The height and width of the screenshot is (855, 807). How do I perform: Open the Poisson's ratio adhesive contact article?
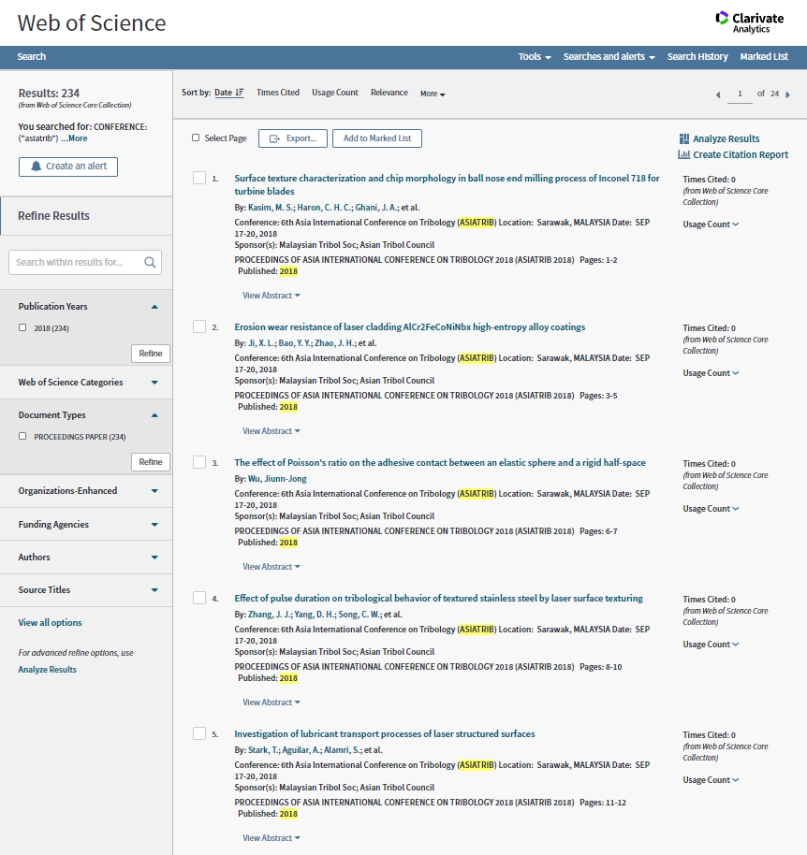coord(439,463)
